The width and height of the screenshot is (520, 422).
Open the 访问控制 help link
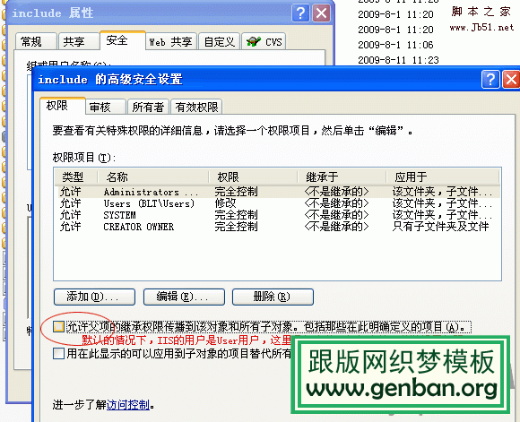[x=128, y=405]
